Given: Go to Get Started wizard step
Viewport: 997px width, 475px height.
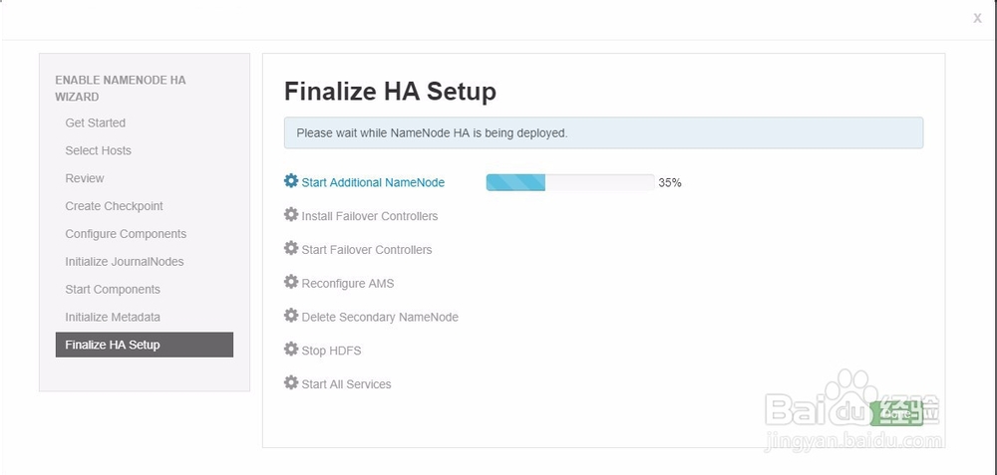Looking at the screenshot, I should (x=96, y=123).
